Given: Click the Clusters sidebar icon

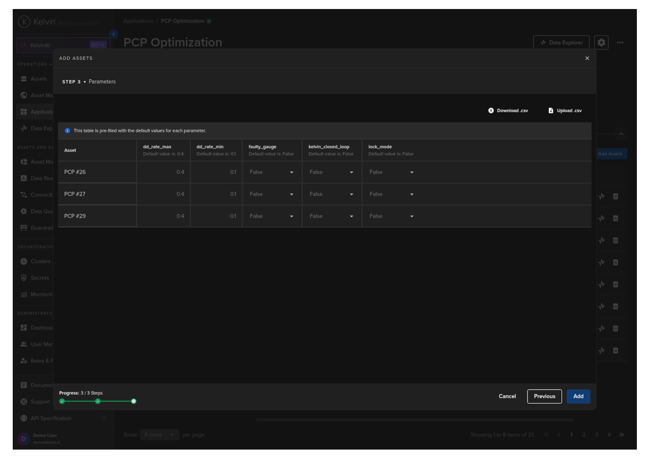Looking at the screenshot, I should pyautogui.click(x=24, y=261).
